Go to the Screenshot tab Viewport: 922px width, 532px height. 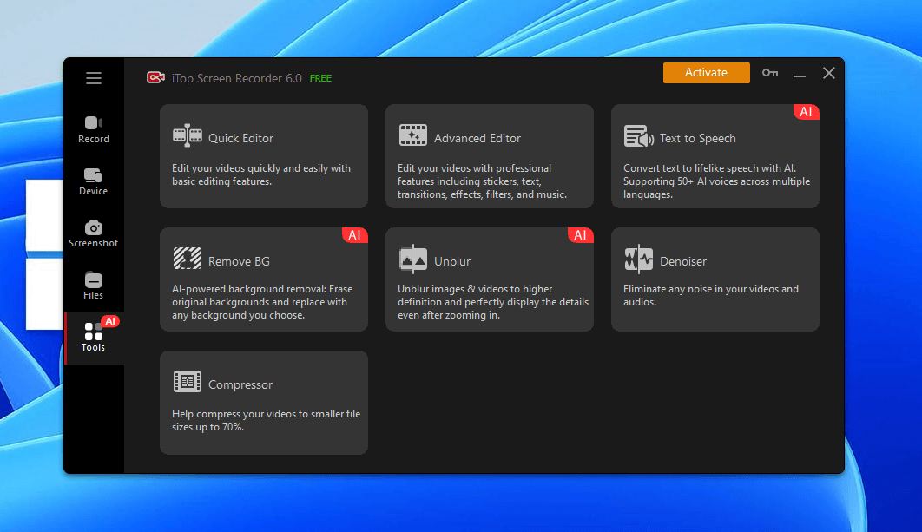[94, 234]
